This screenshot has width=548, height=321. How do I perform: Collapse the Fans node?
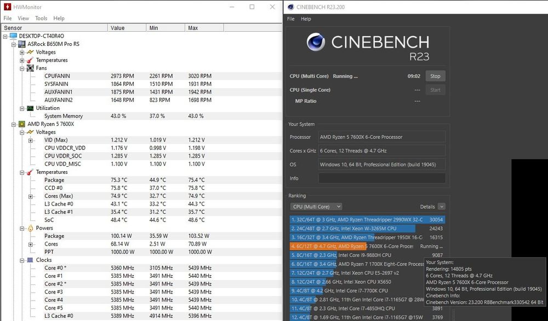(x=22, y=68)
